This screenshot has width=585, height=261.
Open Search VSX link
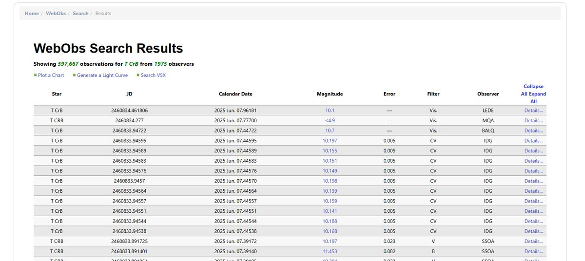click(153, 75)
